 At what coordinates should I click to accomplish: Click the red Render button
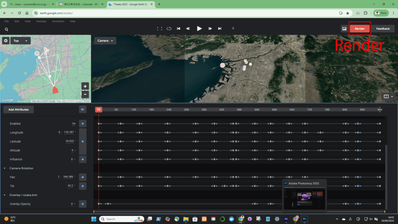point(360,28)
